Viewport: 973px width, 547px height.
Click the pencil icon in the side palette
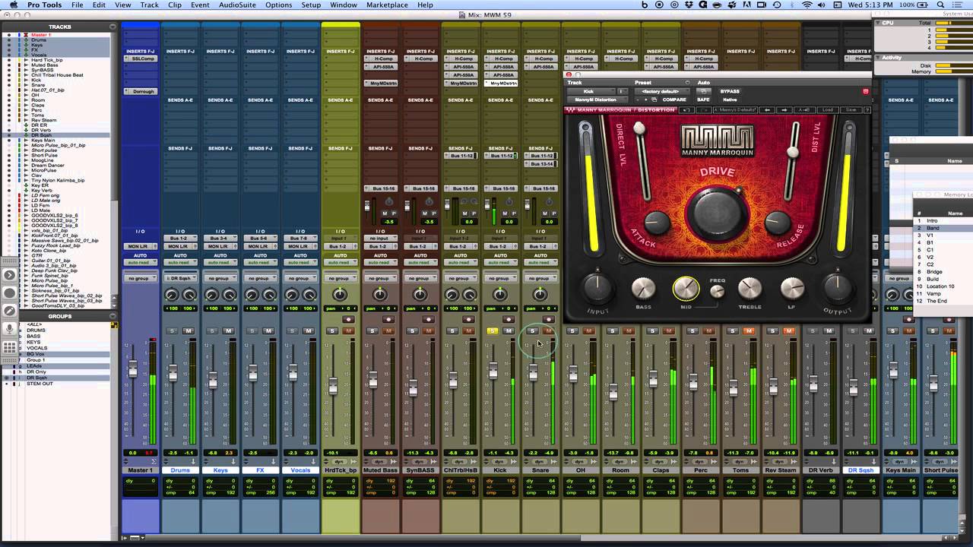pos(10,311)
